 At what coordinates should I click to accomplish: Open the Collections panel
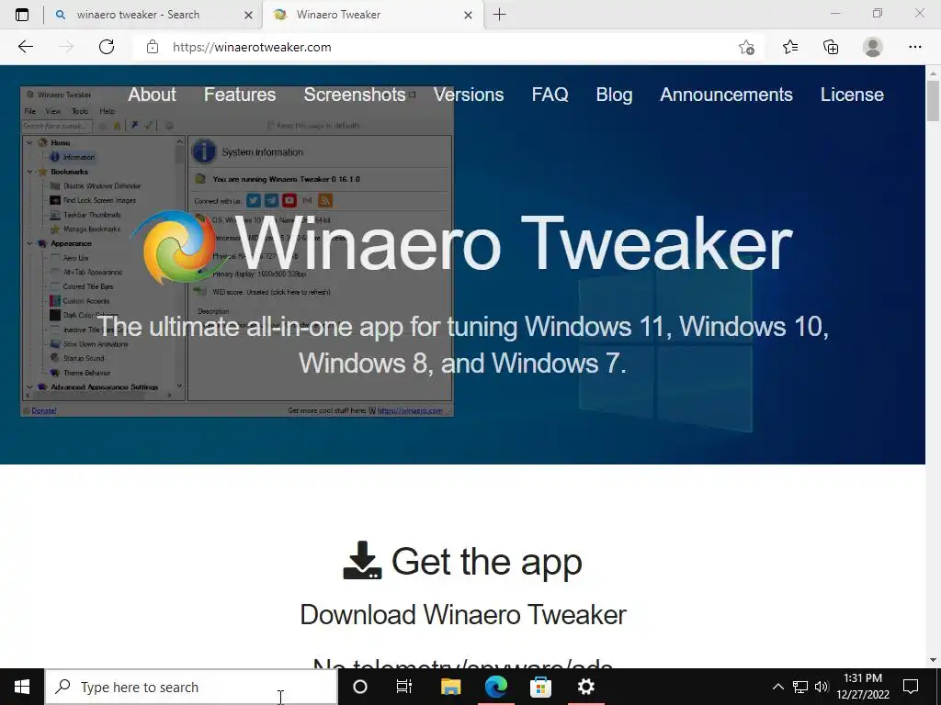tap(831, 47)
